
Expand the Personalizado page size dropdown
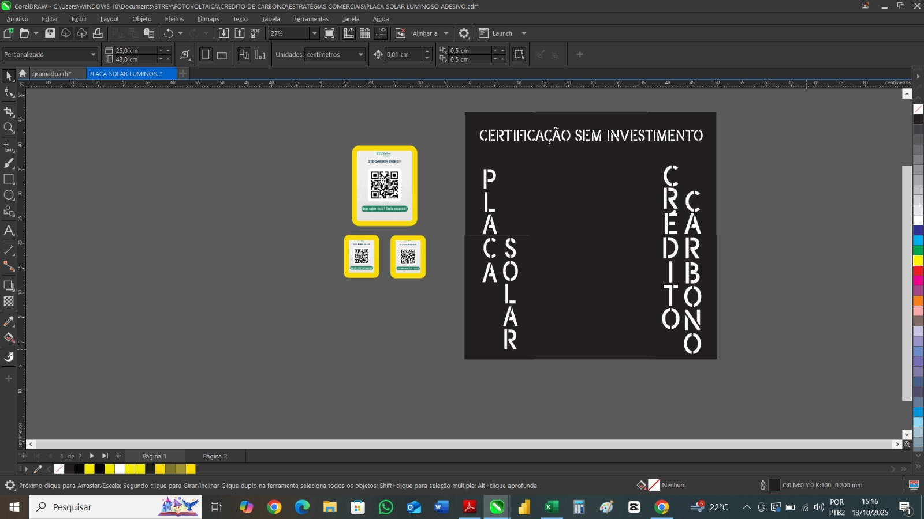[x=93, y=55]
